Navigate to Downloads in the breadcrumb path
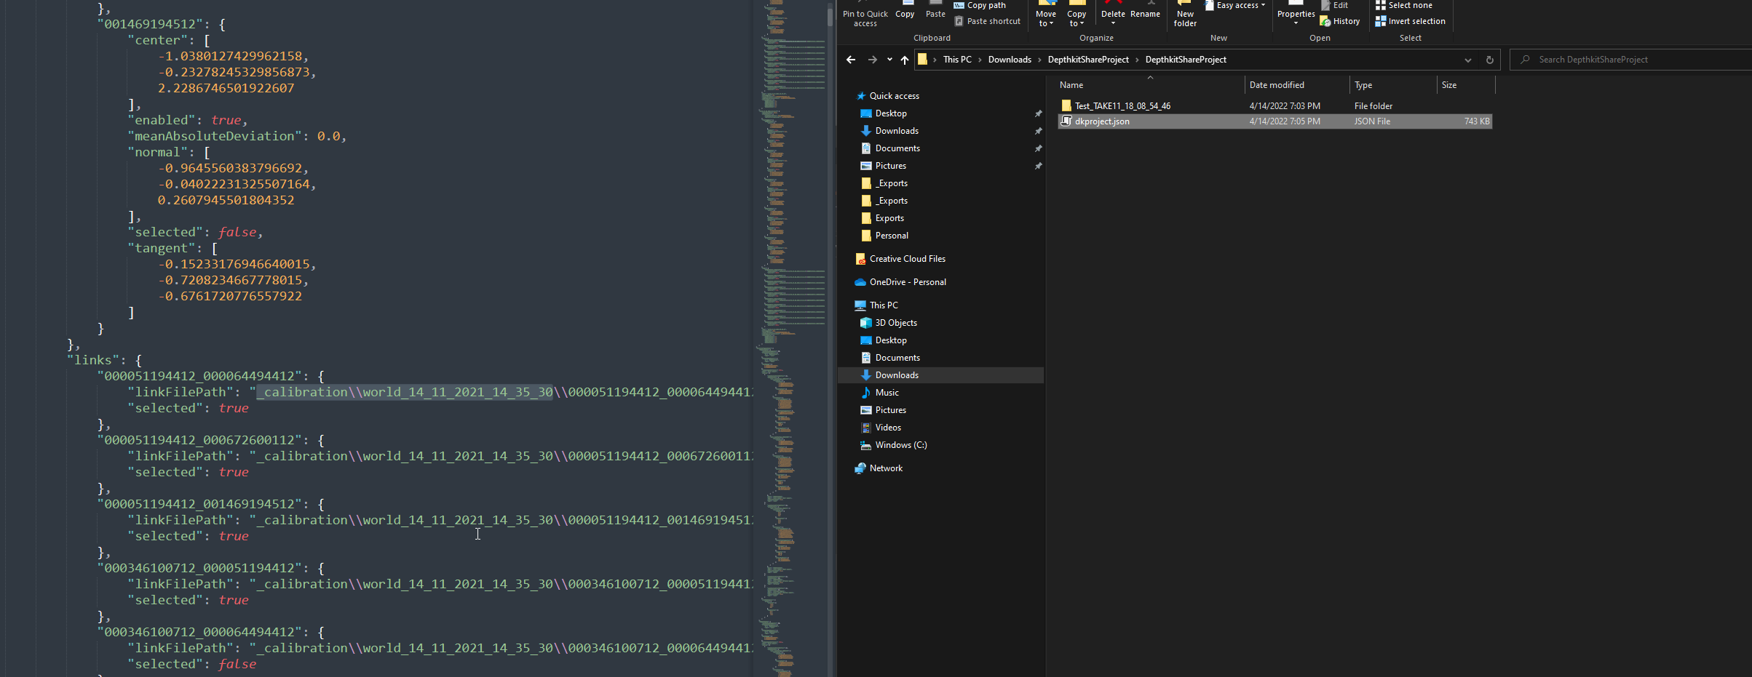 (1009, 60)
